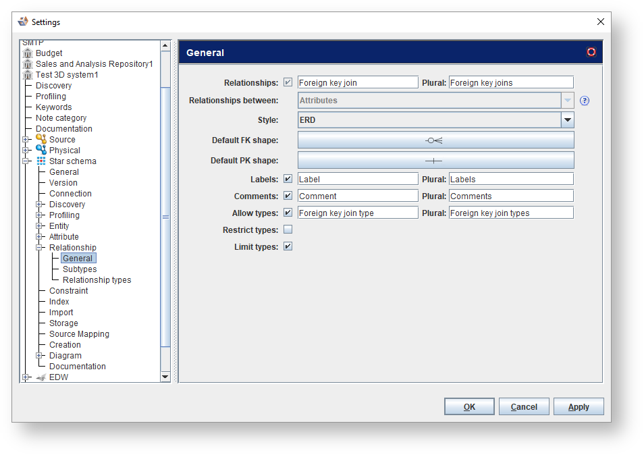This screenshot has height=455, width=644.
Task: Expand the Diagram tree node
Action: [39, 356]
